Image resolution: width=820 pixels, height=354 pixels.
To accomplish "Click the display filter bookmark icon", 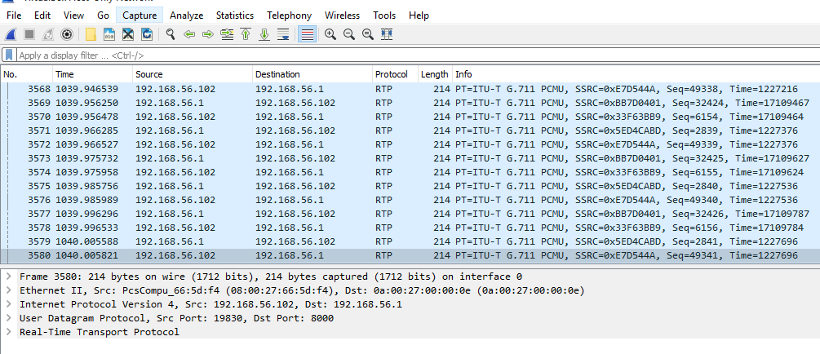I will tap(9, 55).
